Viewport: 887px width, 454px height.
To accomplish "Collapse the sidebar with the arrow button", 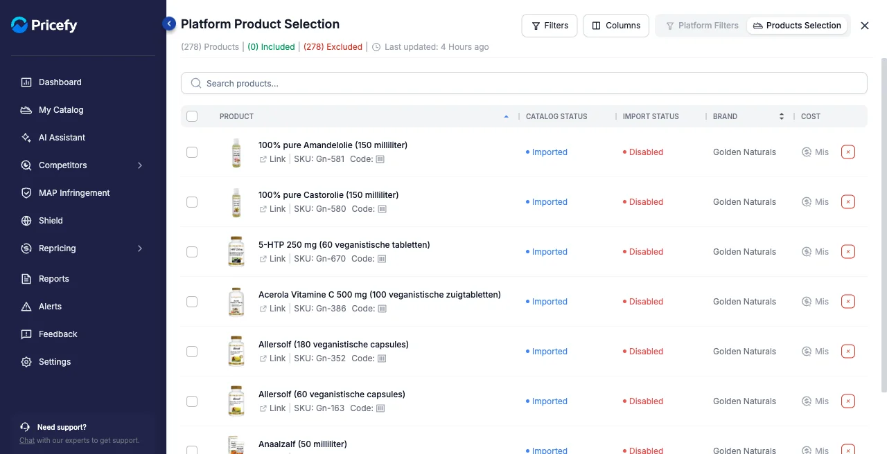I will [x=169, y=24].
